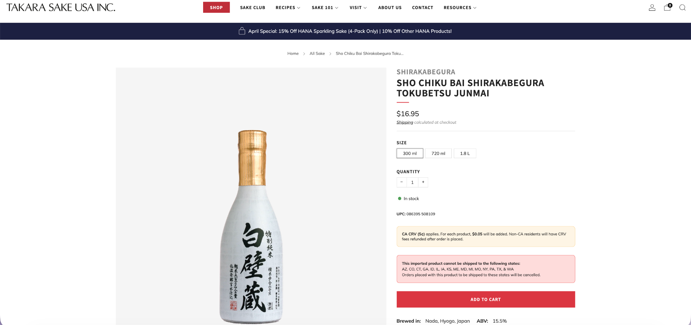Expand the Resources dropdown menu
This screenshot has height=325, width=691.
(x=460, y=7)
